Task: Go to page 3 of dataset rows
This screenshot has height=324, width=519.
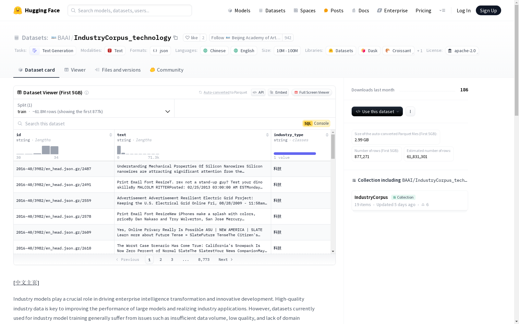Action: tap(172, 260)
